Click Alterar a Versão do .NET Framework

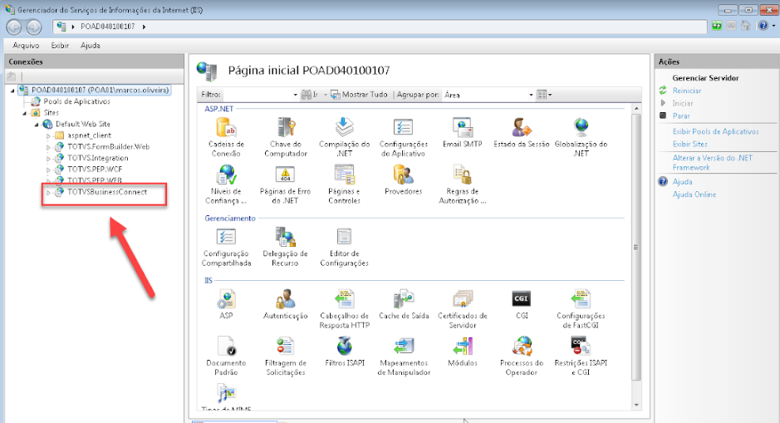point(713,162)
